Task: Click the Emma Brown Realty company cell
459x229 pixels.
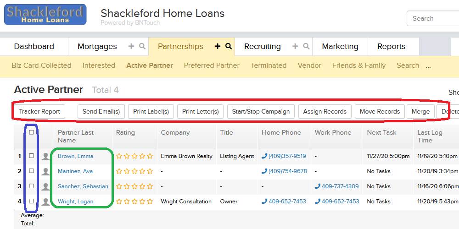Action: pos(186,156)
